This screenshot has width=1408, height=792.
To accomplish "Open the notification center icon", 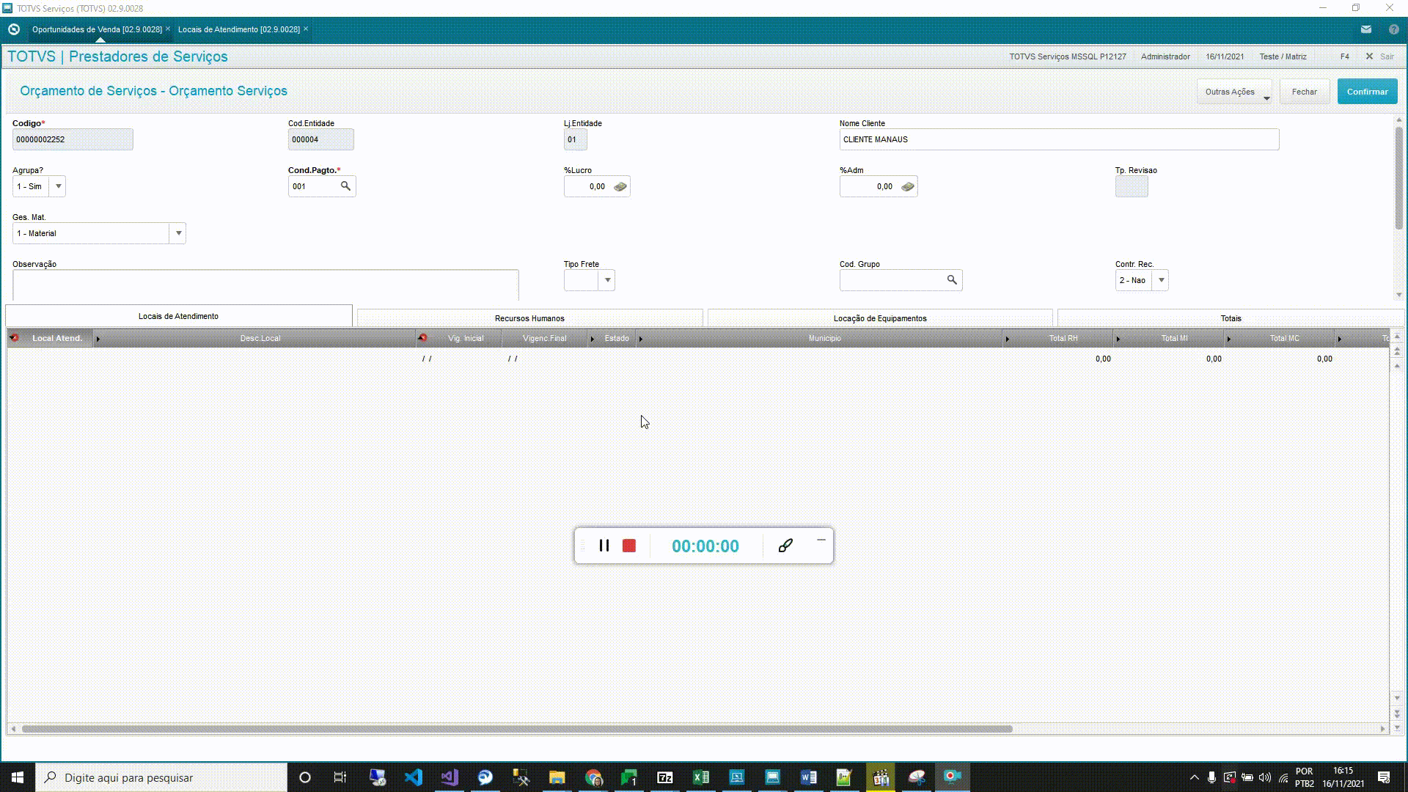I will [1384, 777].
